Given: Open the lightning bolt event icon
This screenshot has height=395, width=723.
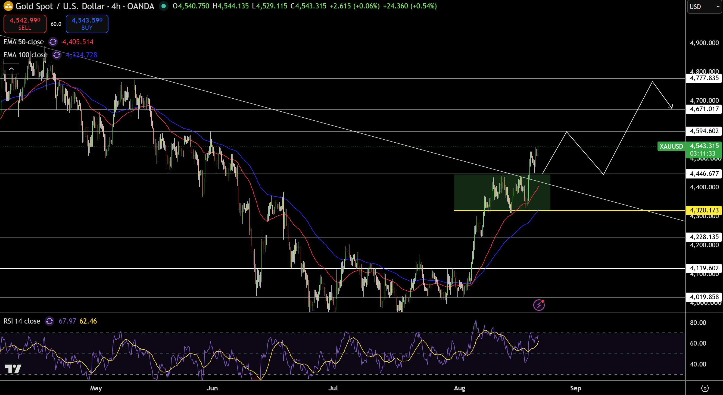Looking at the screenshot, I should pyautogui.click(x=539, y=305).
